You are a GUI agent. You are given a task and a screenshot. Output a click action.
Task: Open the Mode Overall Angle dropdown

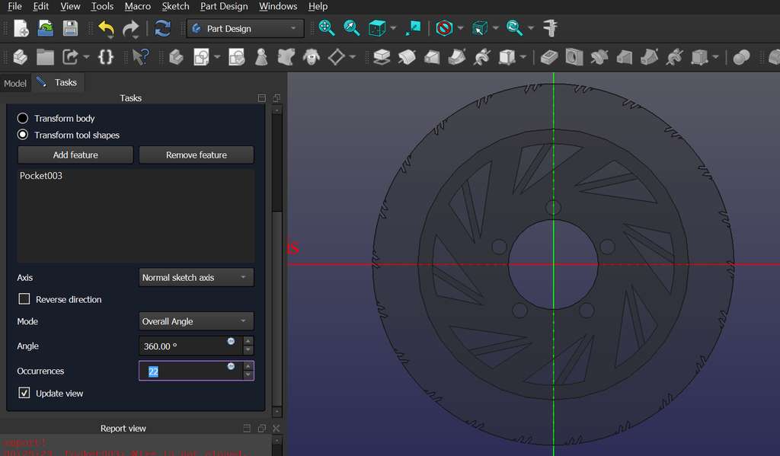pyautogui.click(x=196, y=321)
